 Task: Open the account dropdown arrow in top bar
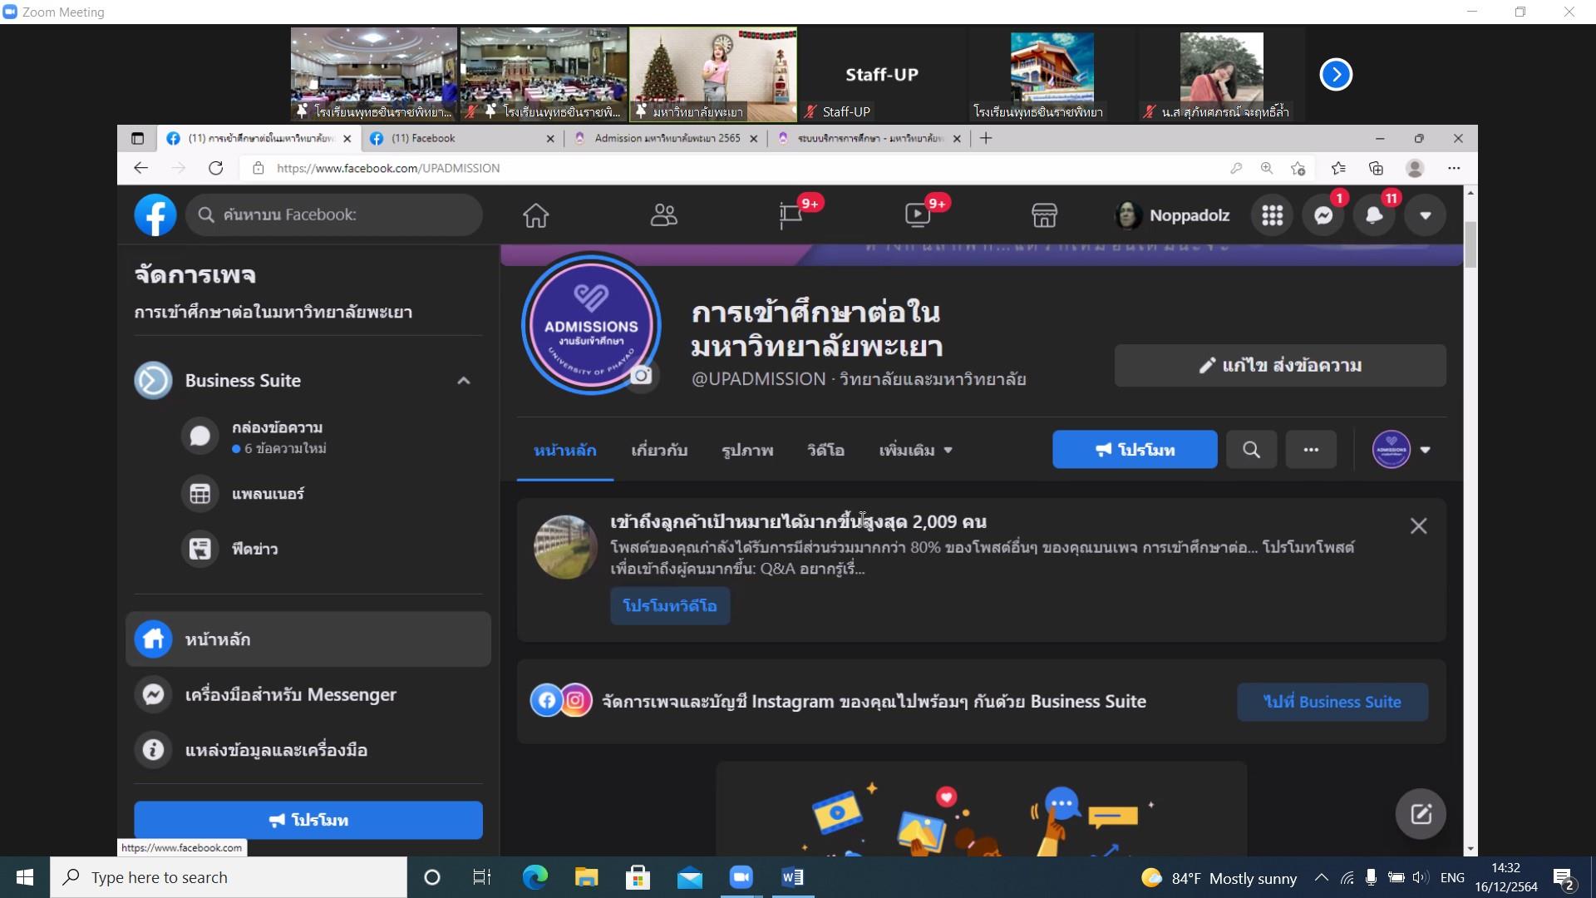click(1426, 215)
